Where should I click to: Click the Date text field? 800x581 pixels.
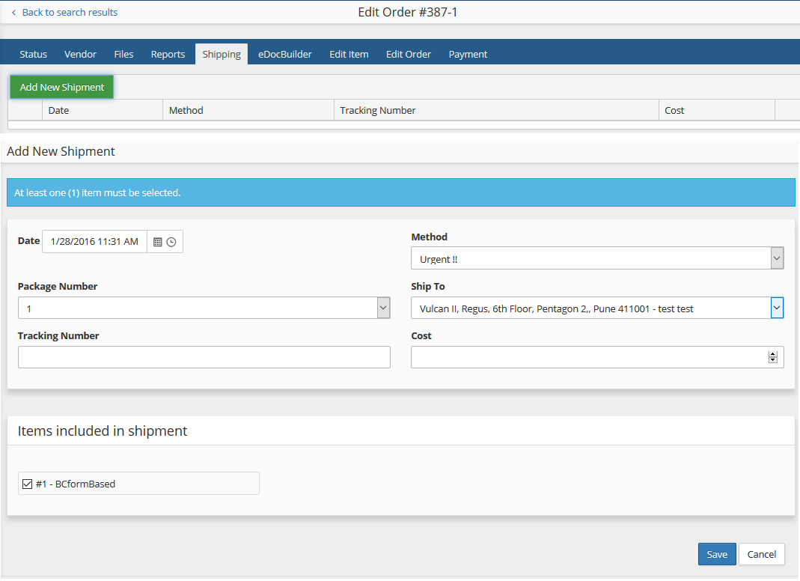coord(94,242)
